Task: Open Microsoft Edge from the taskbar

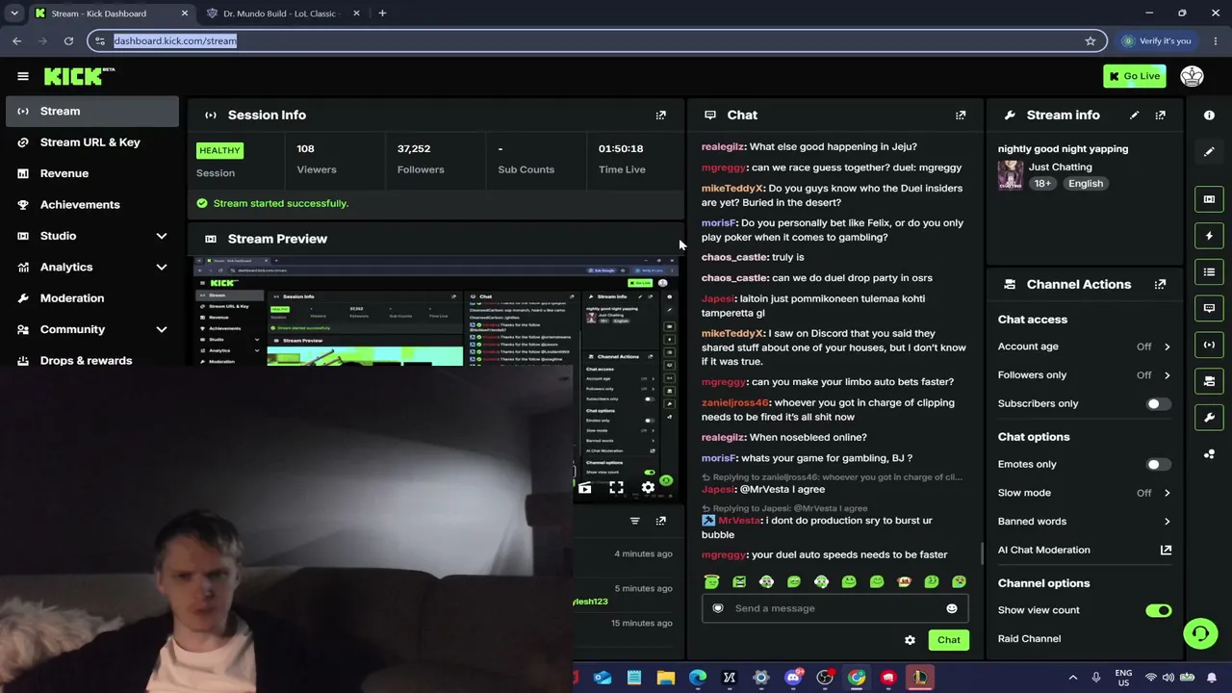Action: [698, 678]
